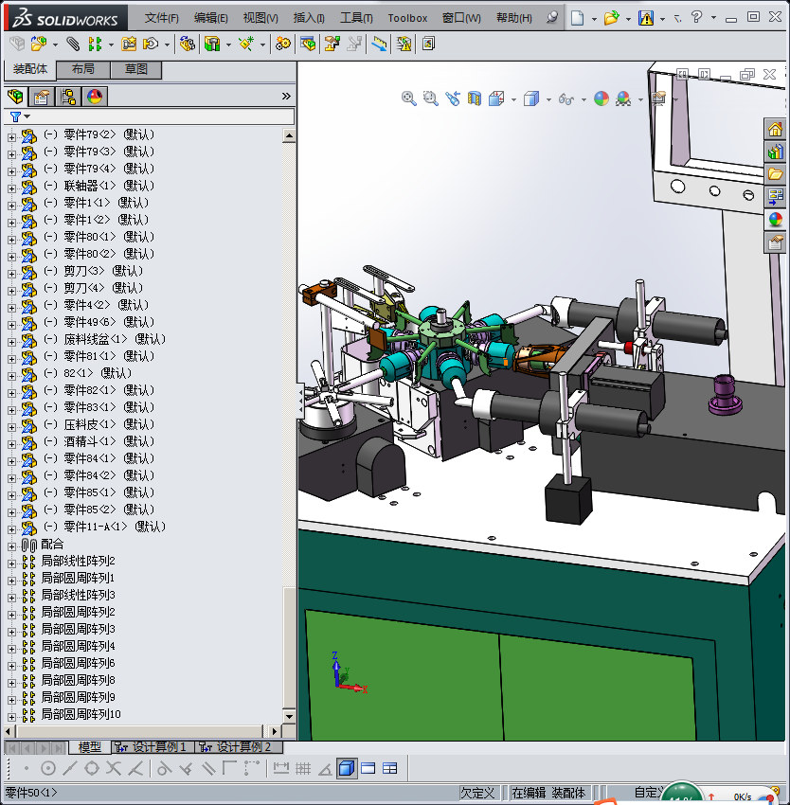Expand 局部圆周阵列10 pattern node

point(12,715)
